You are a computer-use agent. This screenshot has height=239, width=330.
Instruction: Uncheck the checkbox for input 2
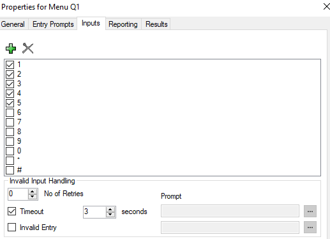10,74
